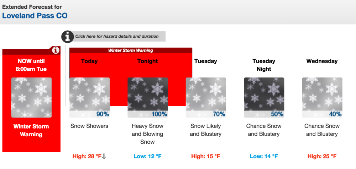Click the Winter Storm Warning banner
The width and height of the screenshot is (356, 169).
click(x=131, y=50)
